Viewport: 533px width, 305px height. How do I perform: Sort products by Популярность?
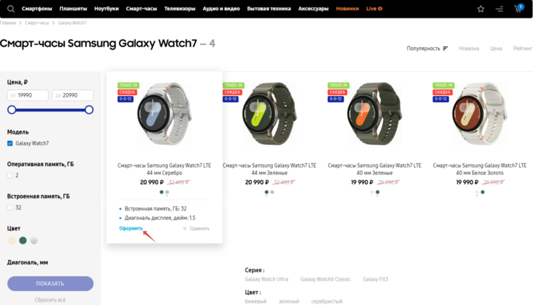(x=423, y=49)
